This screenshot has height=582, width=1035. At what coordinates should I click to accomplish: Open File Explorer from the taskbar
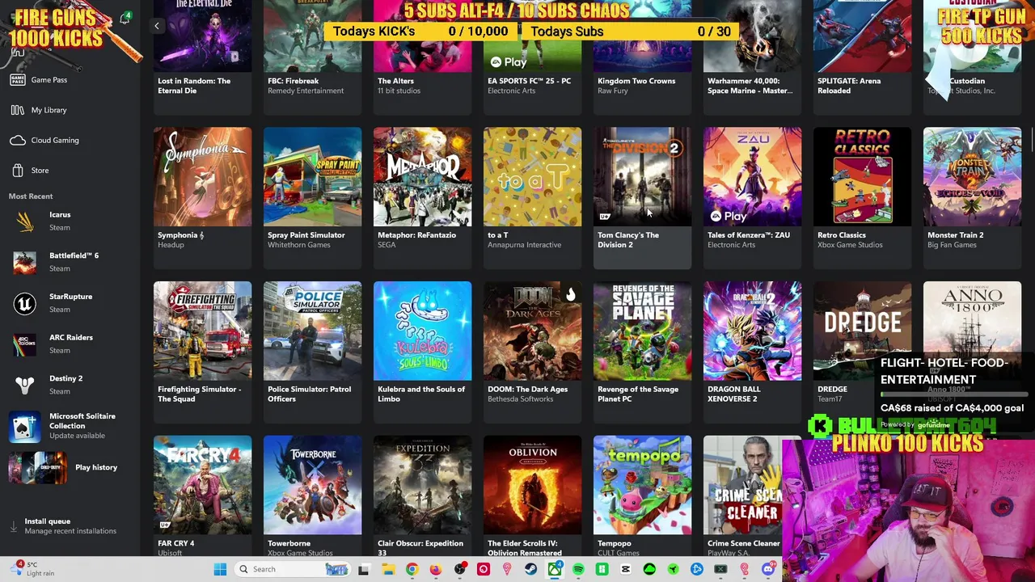[387, 569]
